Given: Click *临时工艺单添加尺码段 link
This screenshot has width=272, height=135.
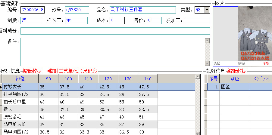Looking at the screenshot, I should 72,71.
